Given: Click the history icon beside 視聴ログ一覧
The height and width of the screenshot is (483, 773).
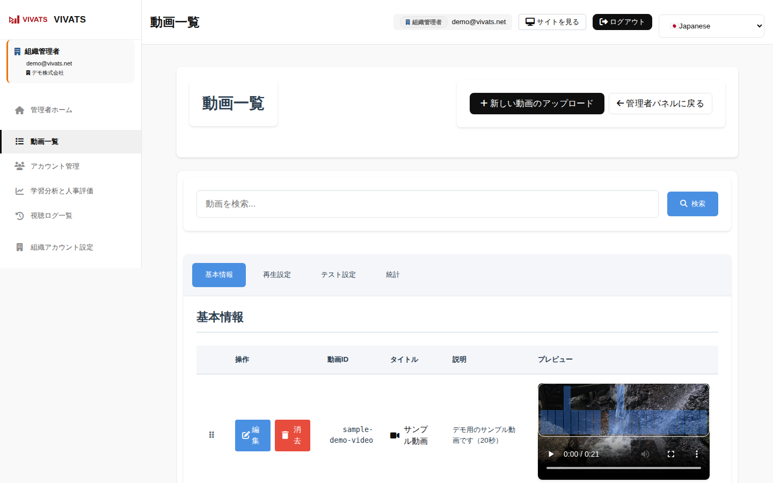Looking at the screenshot, I should [19, 216].
